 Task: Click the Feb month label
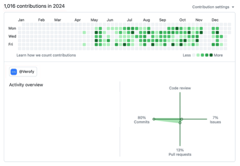(x=41, y=20)
